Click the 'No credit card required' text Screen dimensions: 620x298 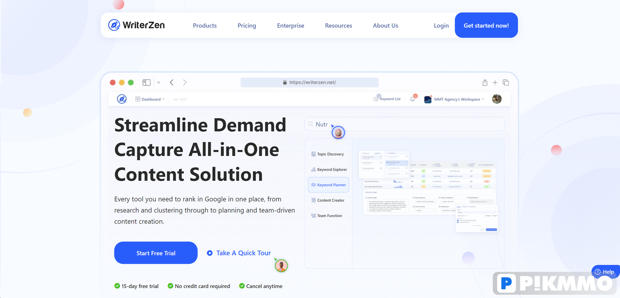click(x=202, y=286)
